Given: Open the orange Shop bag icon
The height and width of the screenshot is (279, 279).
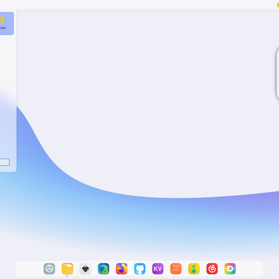Looking at the screenshot, I should click(176, 269).
